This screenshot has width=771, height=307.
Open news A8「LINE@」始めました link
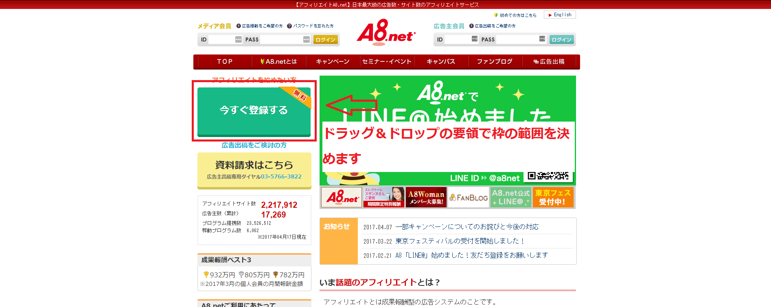[472, 255]
